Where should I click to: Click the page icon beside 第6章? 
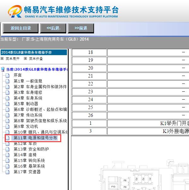point(7,110)
